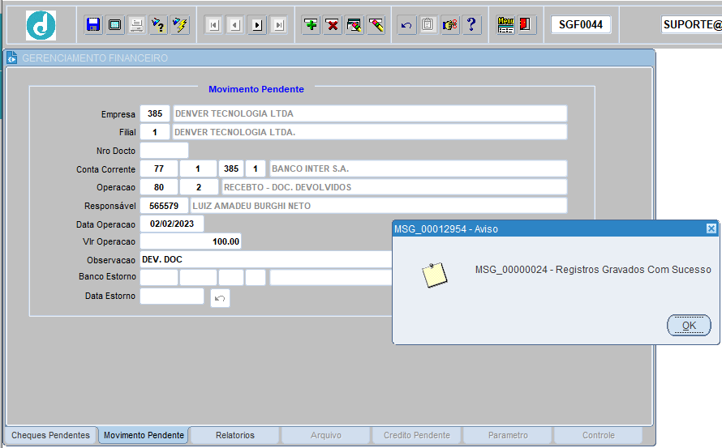
Task: Click the Save floppy disk icon
Action: (x=93, y=24)
